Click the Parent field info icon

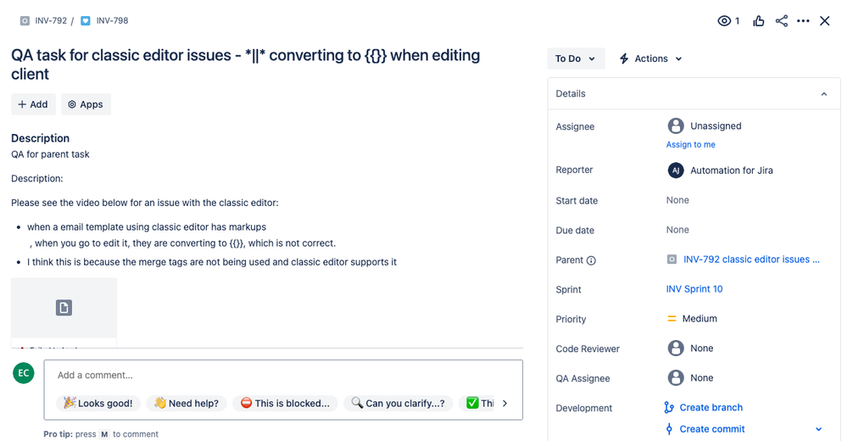pos(591,260)
